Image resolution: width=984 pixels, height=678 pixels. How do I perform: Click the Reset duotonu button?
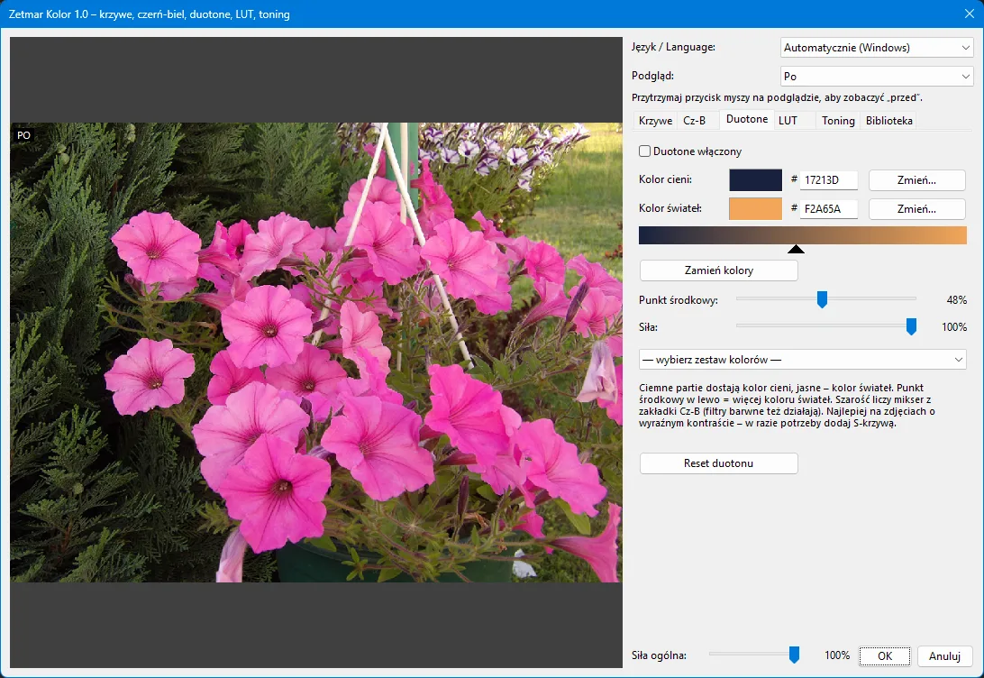(718, 463)
